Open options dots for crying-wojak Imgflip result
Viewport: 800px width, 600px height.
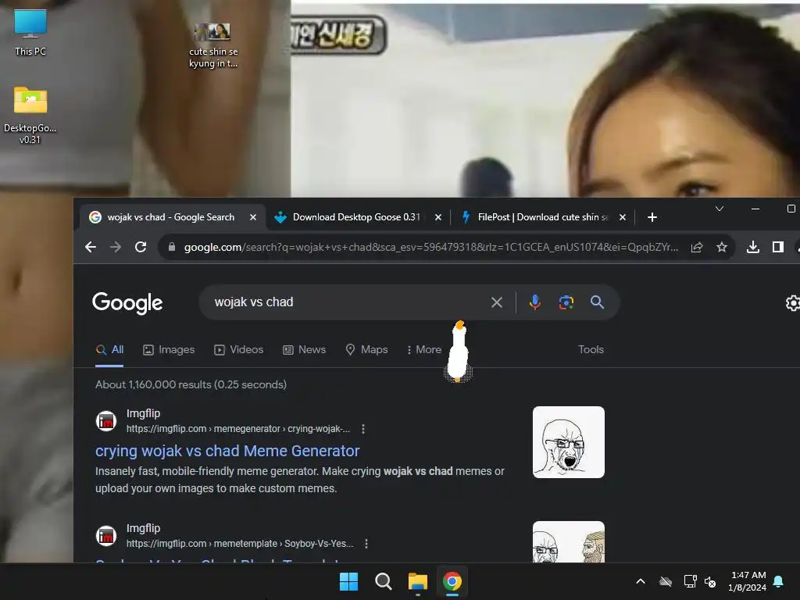pyautogui.click(x=363, y=429)
